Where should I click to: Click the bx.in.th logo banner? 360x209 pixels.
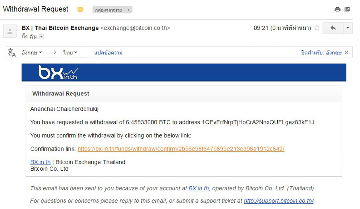pyautogui.click(x=184, y=72)
